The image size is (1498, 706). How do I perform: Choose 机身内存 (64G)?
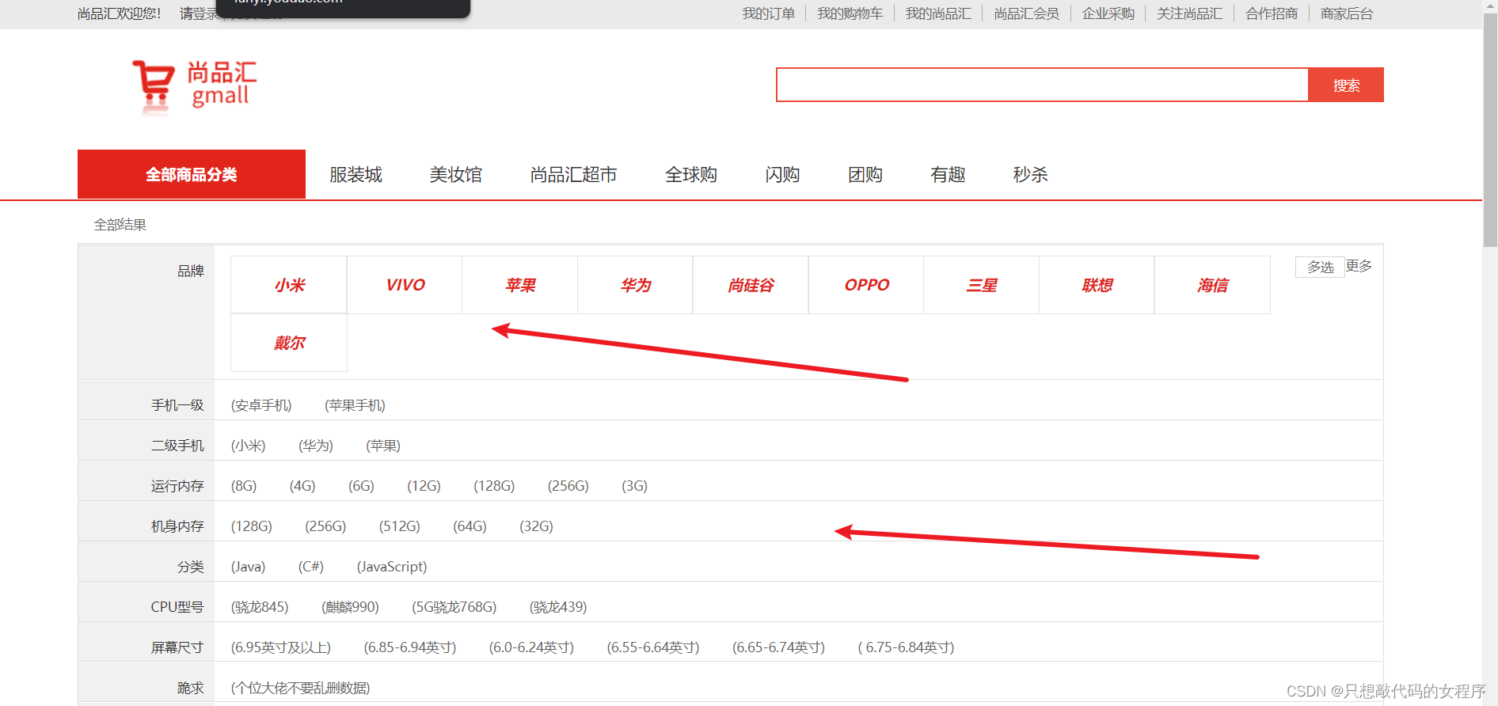[x=470, y=526]
